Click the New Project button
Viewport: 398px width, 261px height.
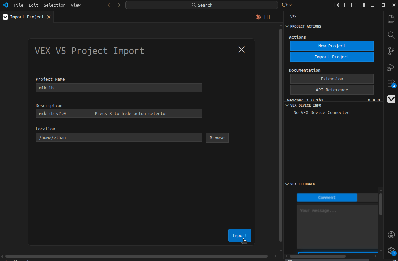332,46
